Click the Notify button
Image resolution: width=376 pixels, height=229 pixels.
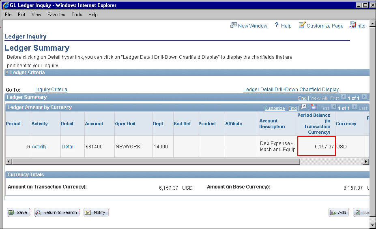point(96,212)
